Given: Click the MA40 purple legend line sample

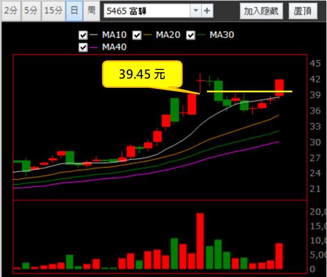Looking at the screenshot, I should coord(94,48).
